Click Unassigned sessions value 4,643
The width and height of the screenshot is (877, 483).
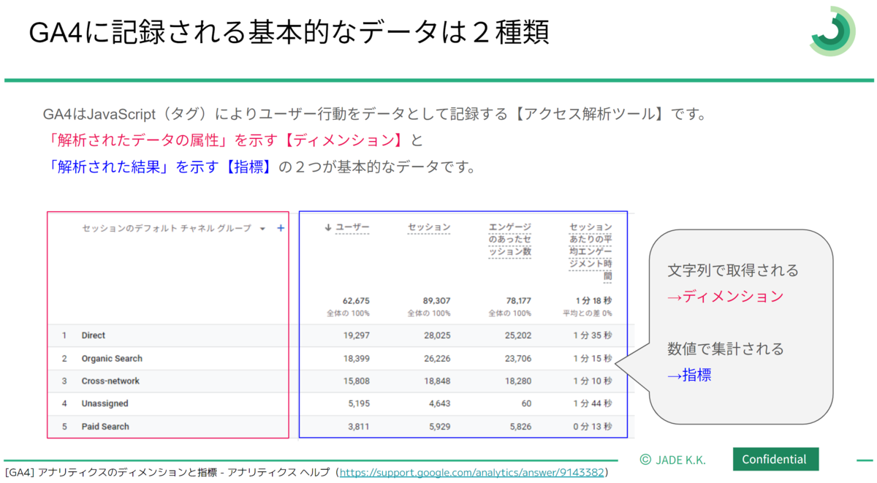[x=439, y=403]
